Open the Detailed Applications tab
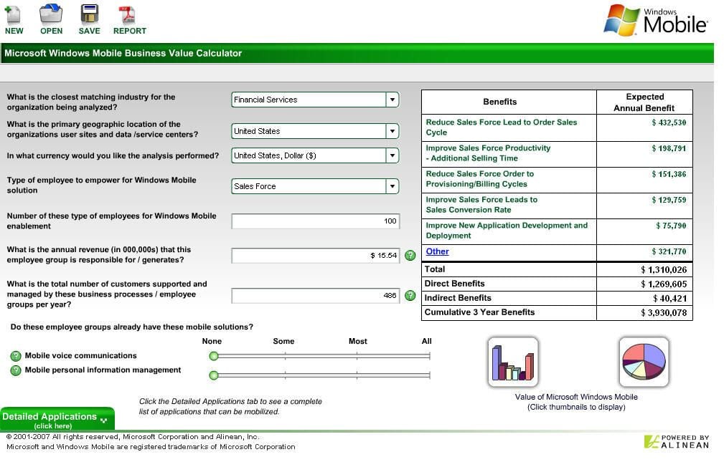This screenshot has height=462, width=724. point(57,420)
